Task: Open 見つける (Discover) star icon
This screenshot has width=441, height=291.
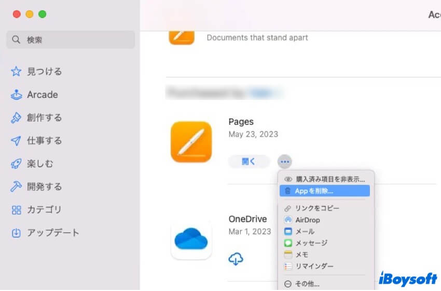Action: [16, 71]
